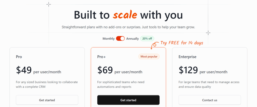Image resolution: width=257 pixels, height=107 pixels.
Task: Click the Straightforward plans subtitle text
Action: [x=128, y=27]
